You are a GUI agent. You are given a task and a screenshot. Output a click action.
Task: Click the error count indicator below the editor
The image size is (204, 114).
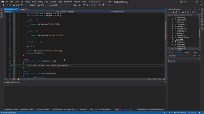pyautogui.click(x=14, y=79)
